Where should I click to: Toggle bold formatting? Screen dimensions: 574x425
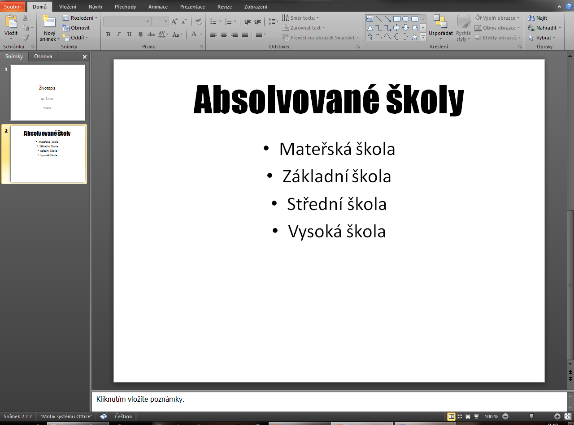click(x=108, y=34)
